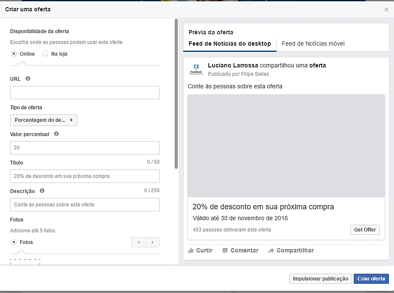This screenshot has height=293, width=394.
Task: Click the Criar oferta button
Action: (371, 279)
